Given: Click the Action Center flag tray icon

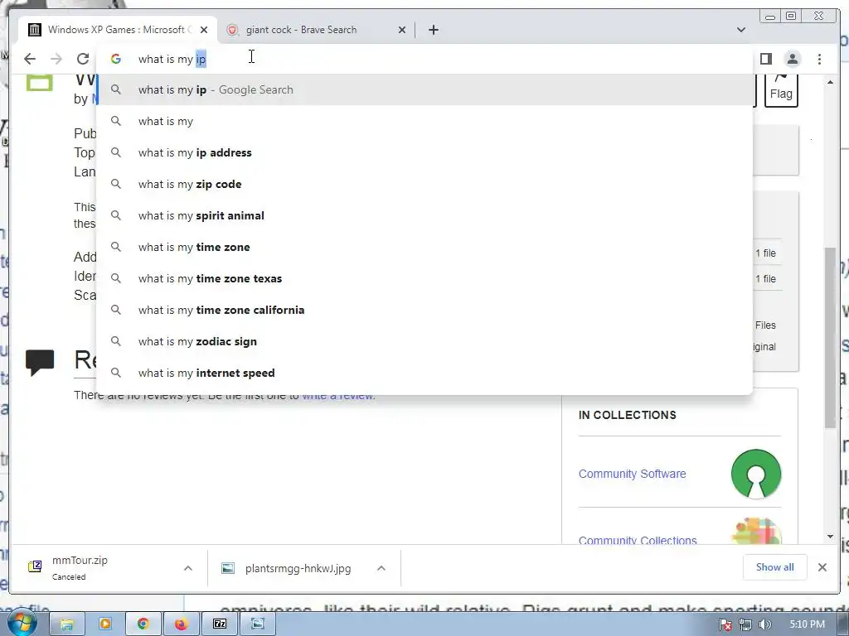Looking at the screenshot, I should click(x=725, y=624).
